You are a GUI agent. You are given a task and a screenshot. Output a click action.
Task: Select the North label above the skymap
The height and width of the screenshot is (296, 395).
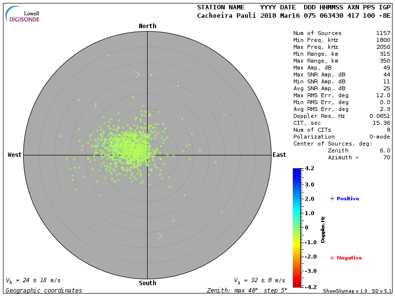(x=147, y=26)
